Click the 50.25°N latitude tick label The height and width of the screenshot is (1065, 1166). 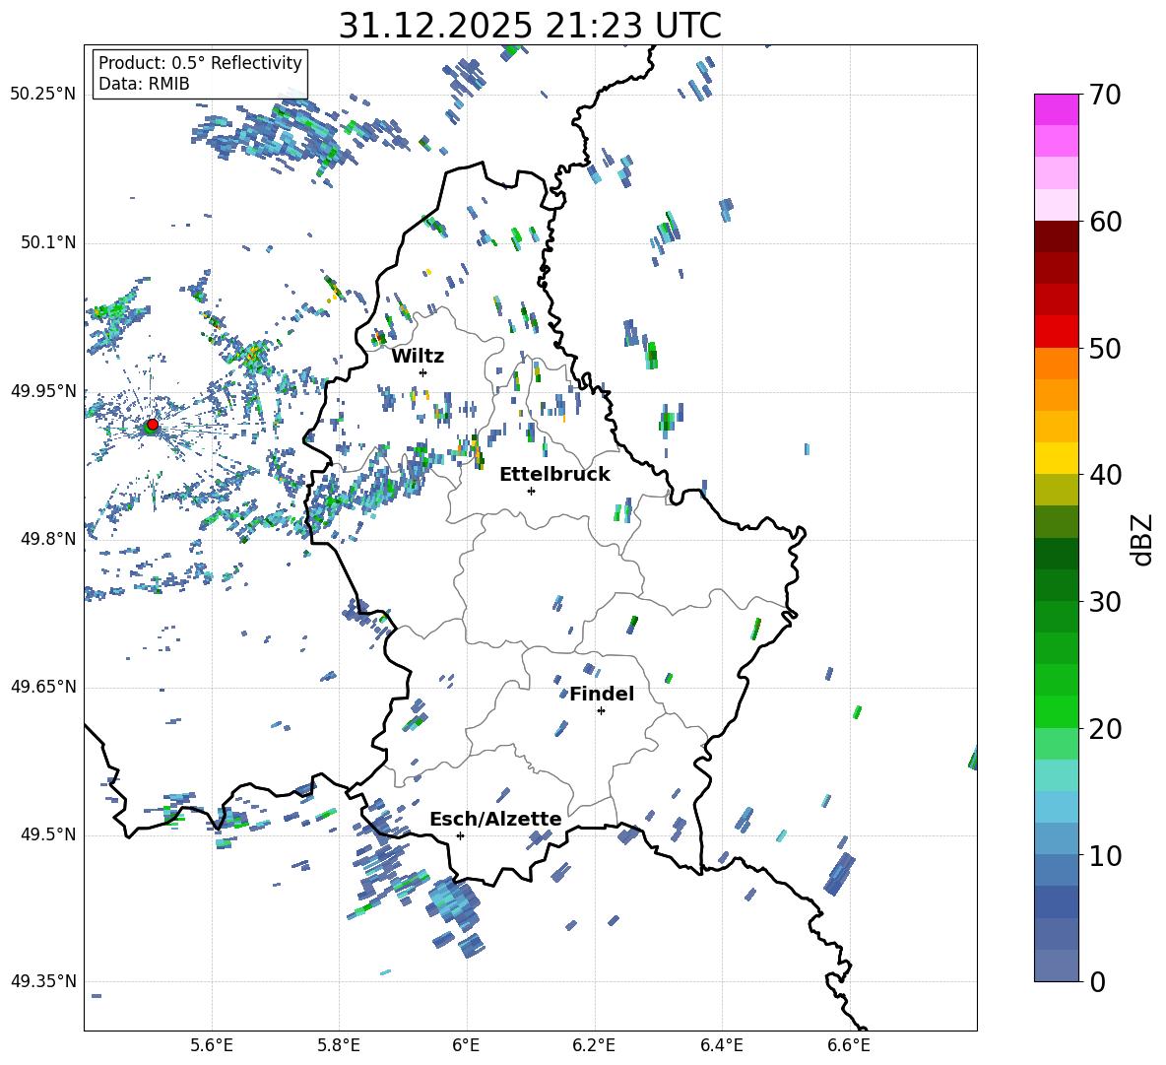click(x=42, y=95)
